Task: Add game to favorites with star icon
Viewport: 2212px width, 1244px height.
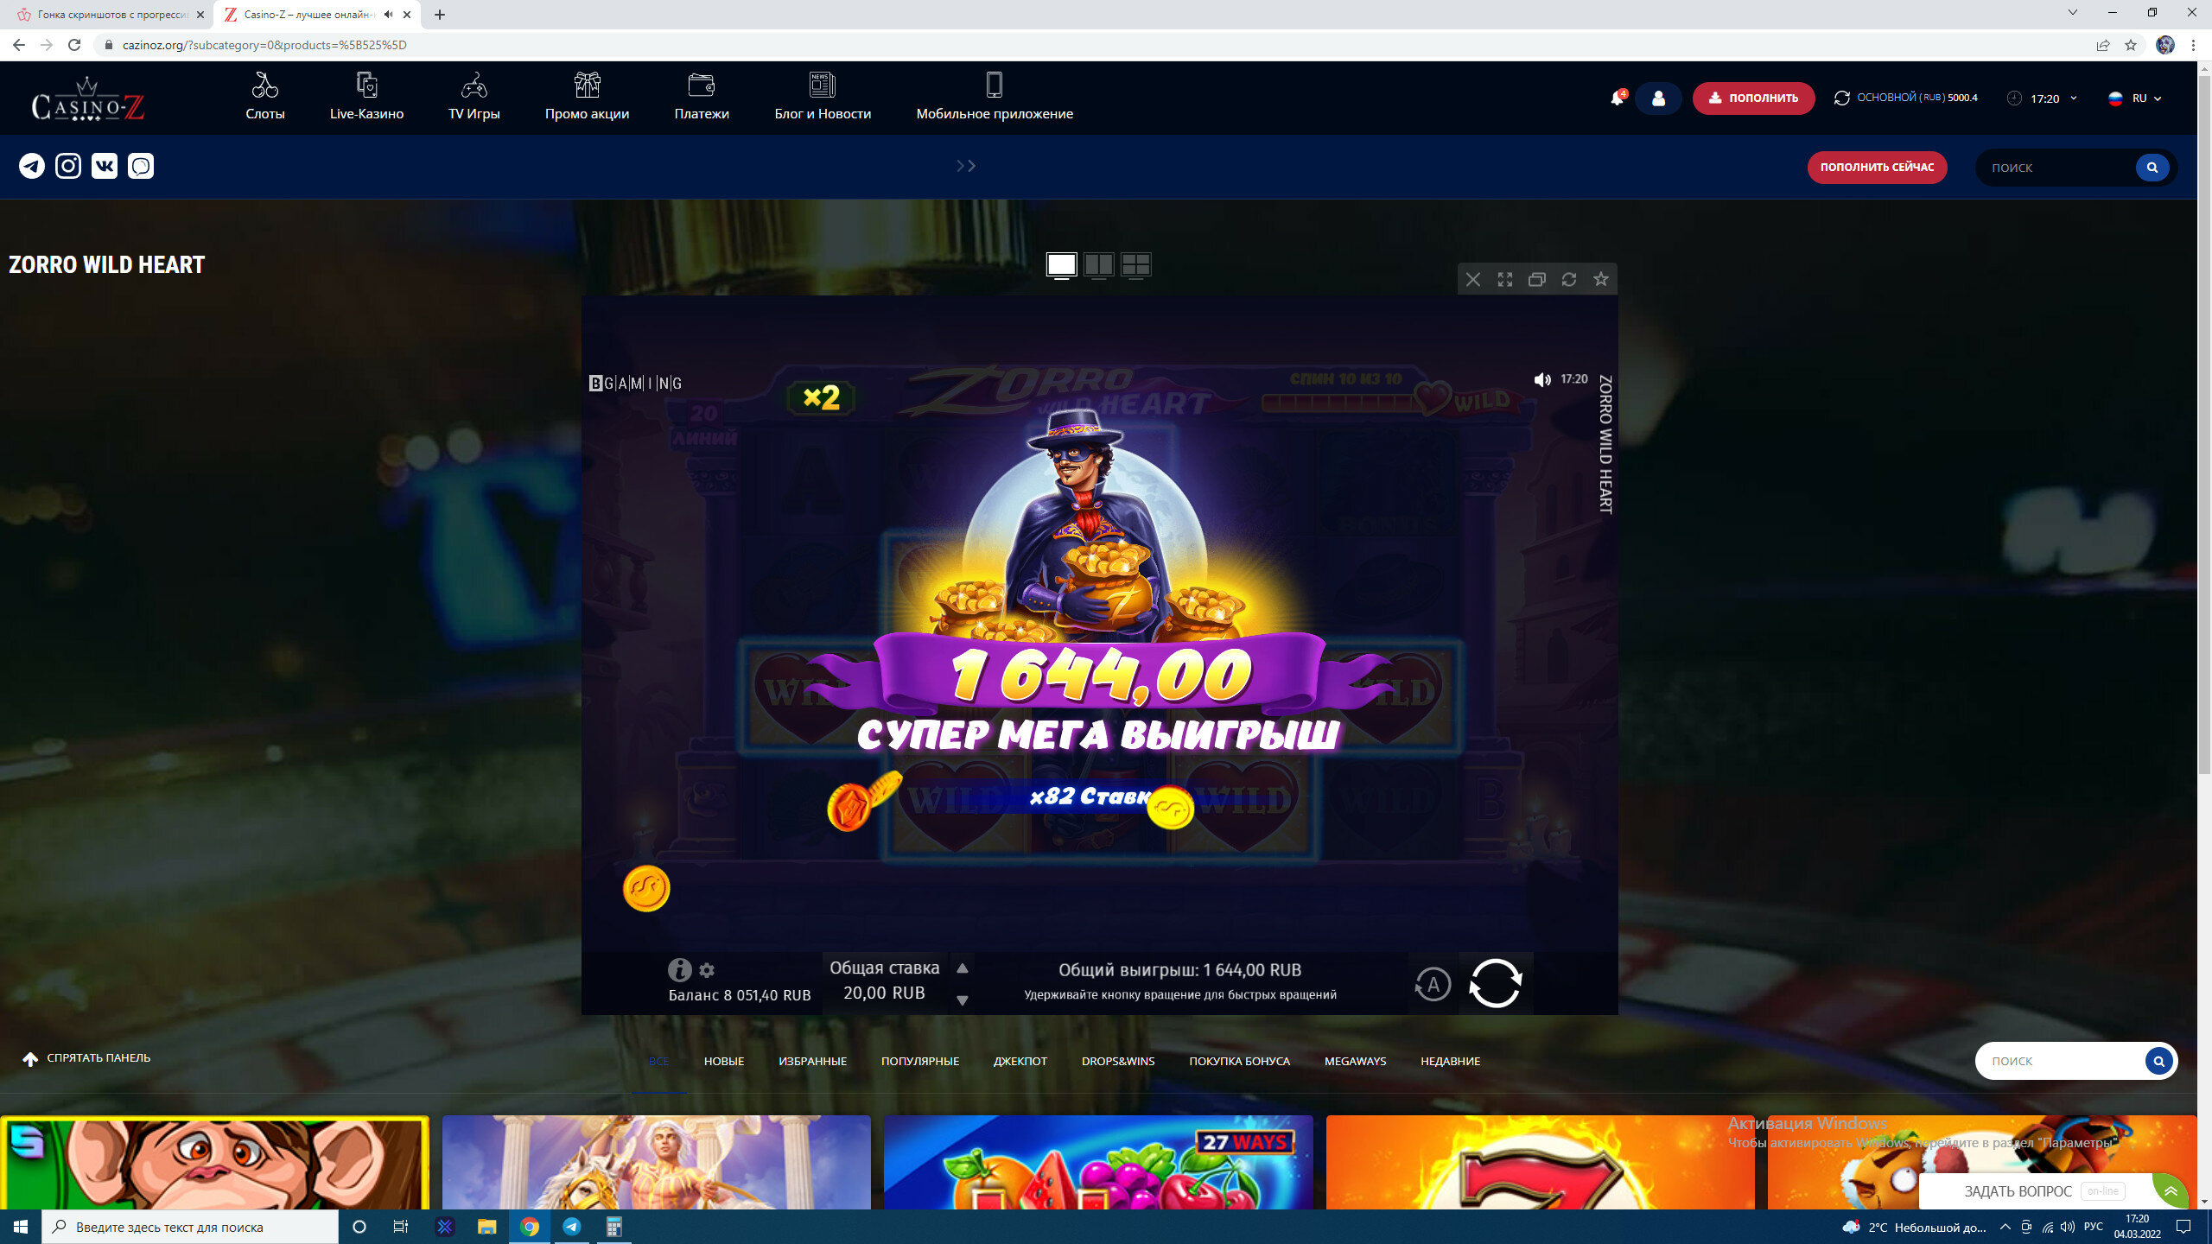Action: 1600,279
